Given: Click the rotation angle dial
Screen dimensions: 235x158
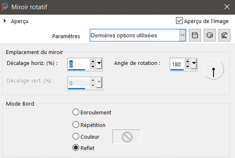Looking at the screenshot, I should pyautogui.click(x=213, y=69).
